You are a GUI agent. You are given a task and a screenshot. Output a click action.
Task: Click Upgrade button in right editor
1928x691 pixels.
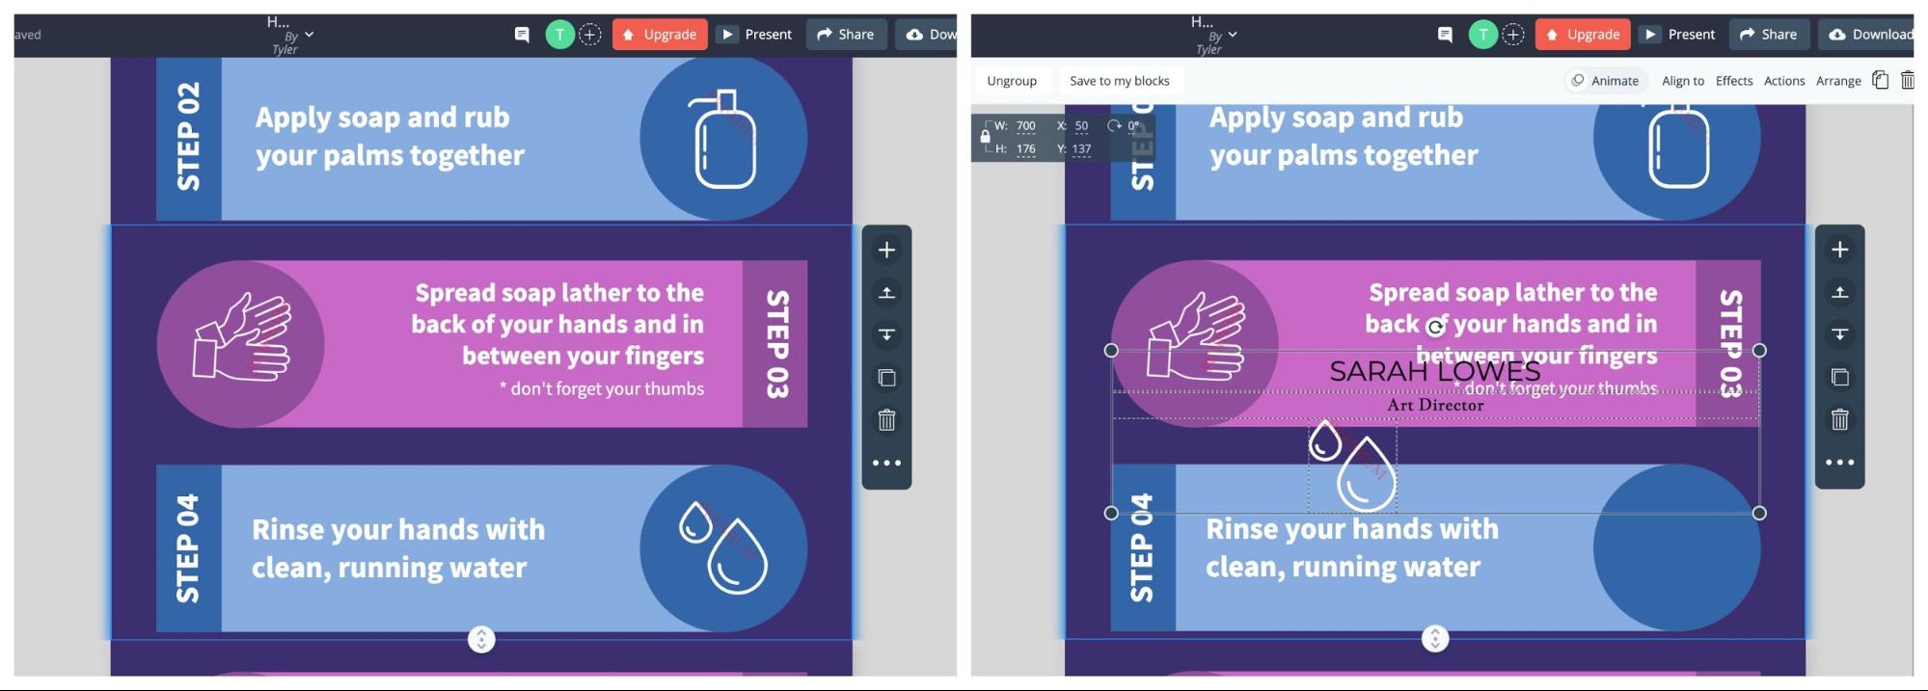[x=1583, y=35]
